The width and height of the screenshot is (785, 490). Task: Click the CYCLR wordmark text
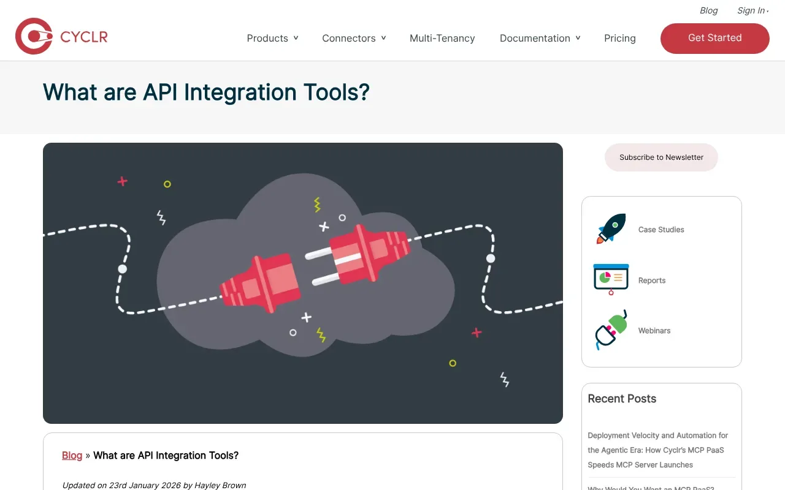click(84, 37)
